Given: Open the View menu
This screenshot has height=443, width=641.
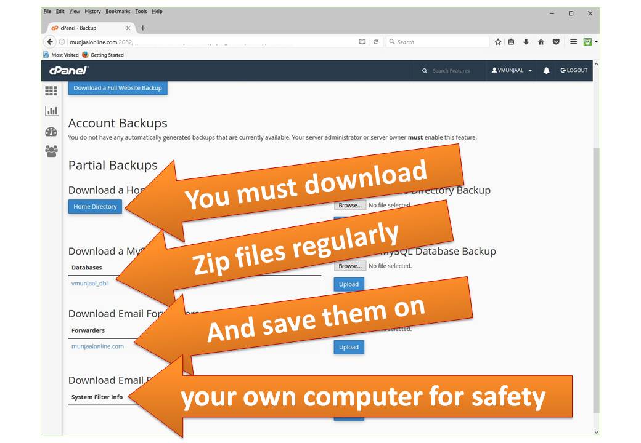Looking at the screenshot, I should (x=75, y=12).
